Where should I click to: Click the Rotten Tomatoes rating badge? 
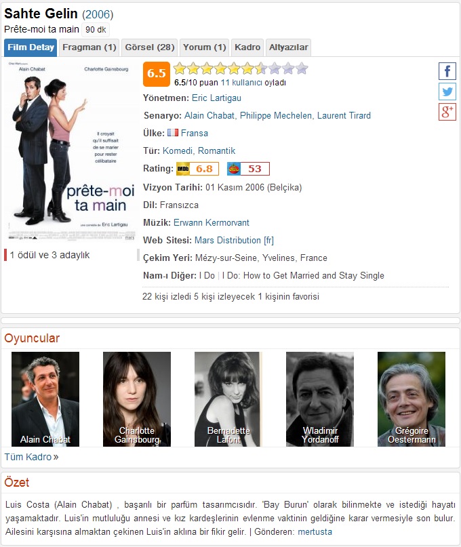click(248, 169)
